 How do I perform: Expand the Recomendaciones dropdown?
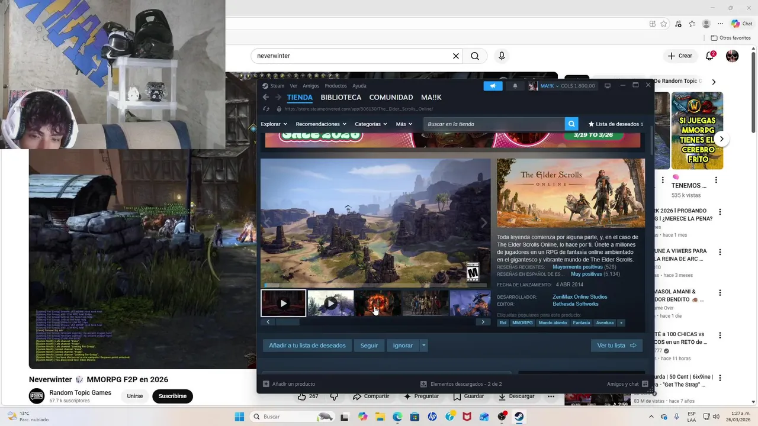(321, 124)
